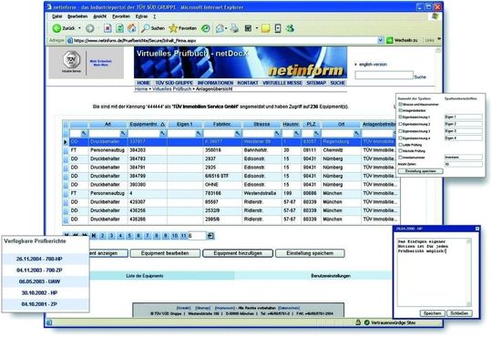Open the Extras menu
This screenshot has height=337, width=492.
141,16
